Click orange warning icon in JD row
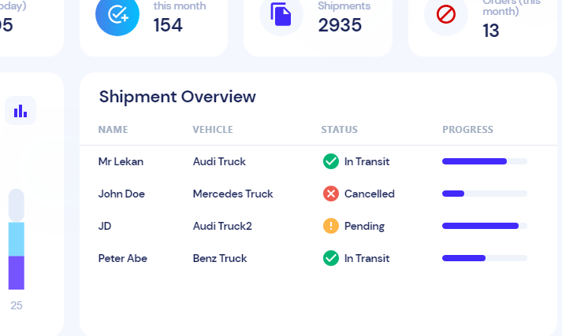 (x=331, y=226)
